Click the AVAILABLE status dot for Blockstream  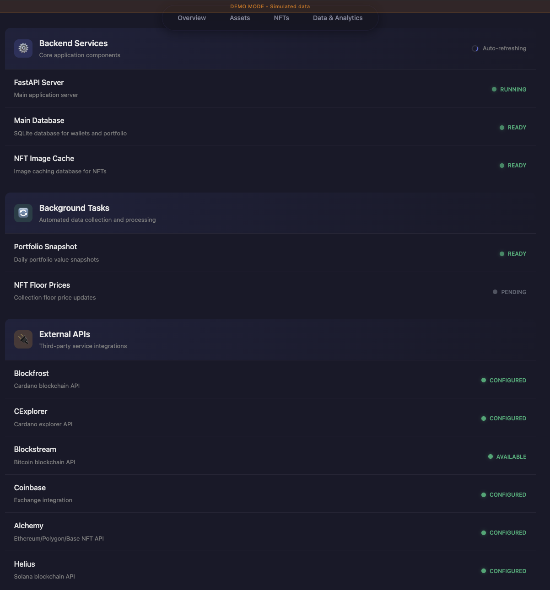coord(490,456)
